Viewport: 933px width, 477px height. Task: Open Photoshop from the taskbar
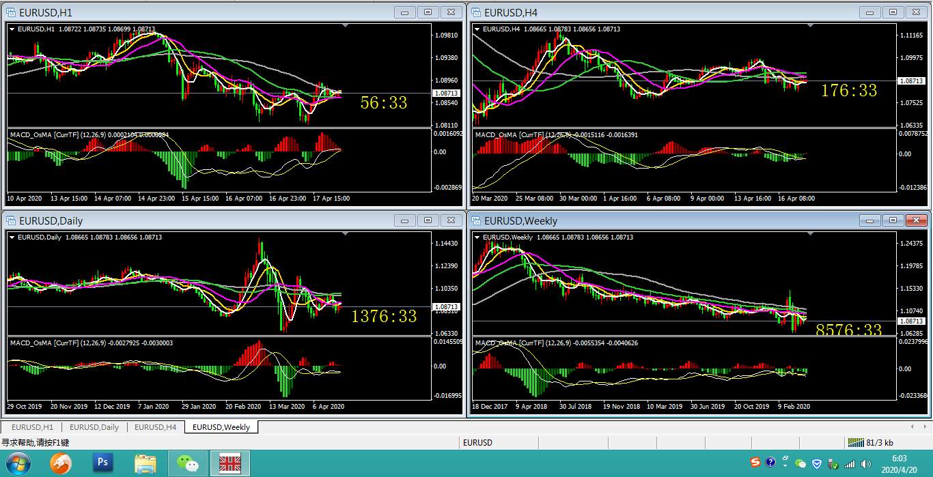coord(103,463)
